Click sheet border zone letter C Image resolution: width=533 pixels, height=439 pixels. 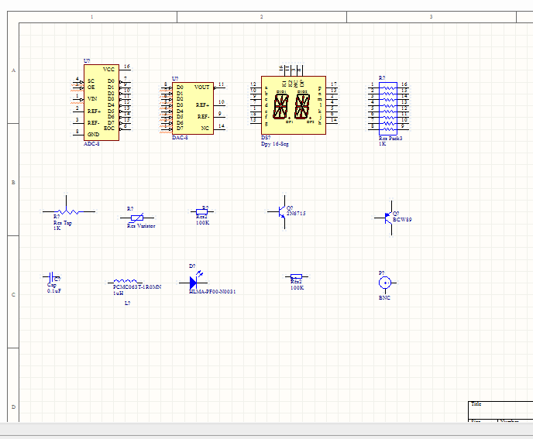click(14, 294)
